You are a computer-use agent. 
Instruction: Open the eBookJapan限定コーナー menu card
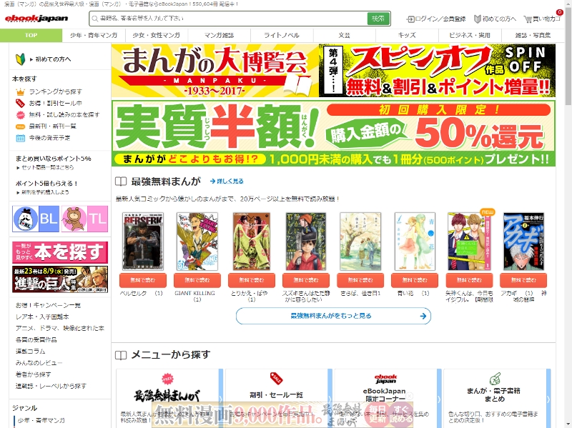(x=386, y=398)
